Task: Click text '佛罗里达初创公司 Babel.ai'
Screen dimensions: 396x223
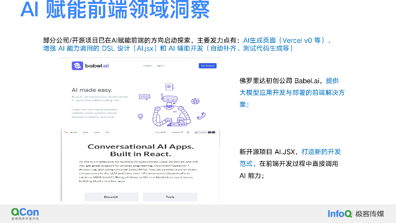Action: pos(279,81)
